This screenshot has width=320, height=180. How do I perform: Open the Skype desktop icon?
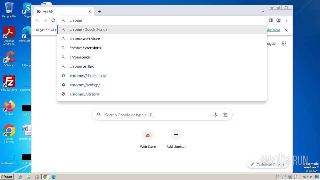[x=27, y=10]
